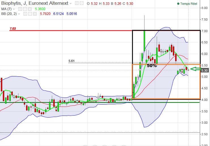Click the 4.50 price axis label
The image size is (210, 146).
click(x=205, y=88)
